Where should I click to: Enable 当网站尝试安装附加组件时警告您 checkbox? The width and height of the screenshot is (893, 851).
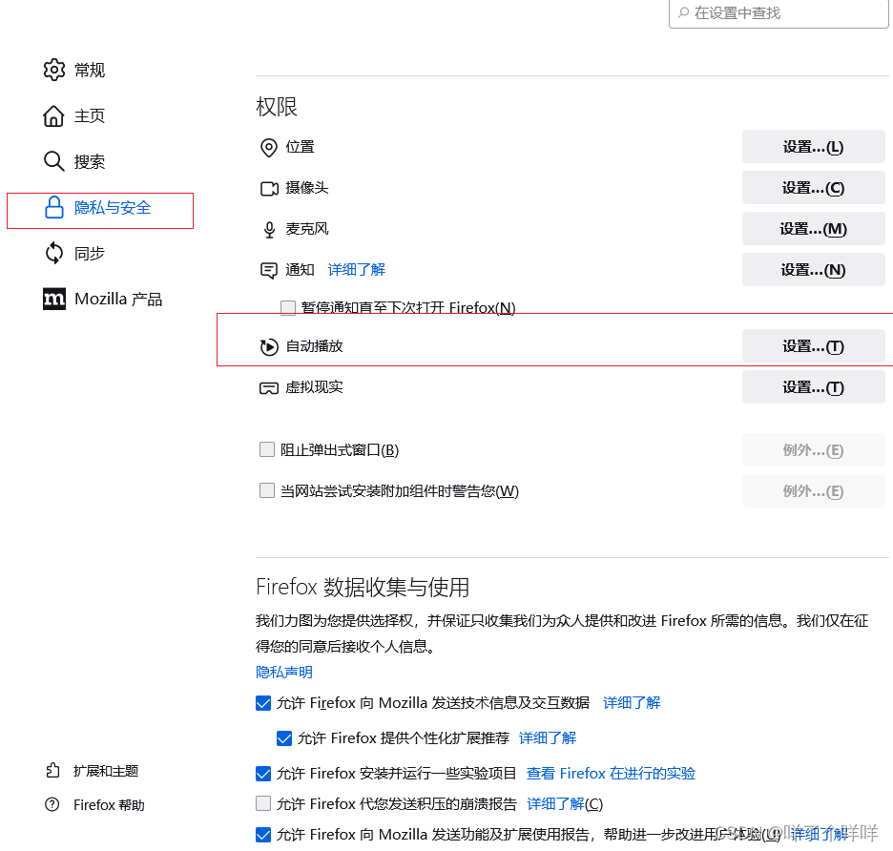click(x=267, y=490)
